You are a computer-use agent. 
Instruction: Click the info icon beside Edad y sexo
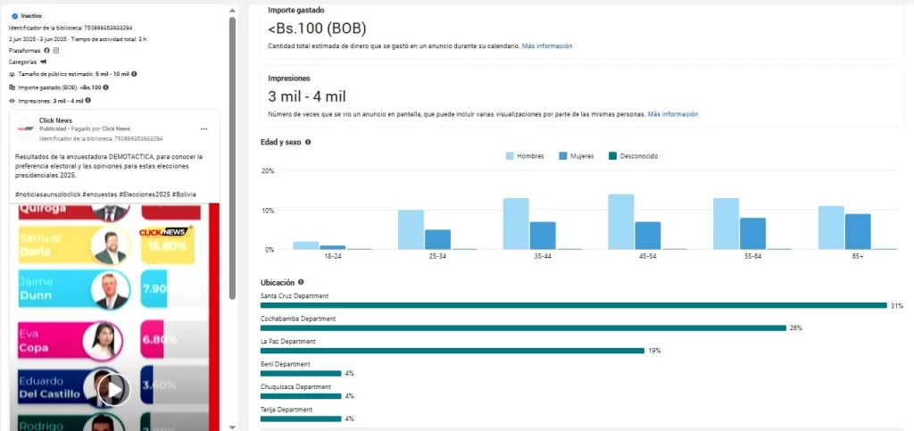308,142
